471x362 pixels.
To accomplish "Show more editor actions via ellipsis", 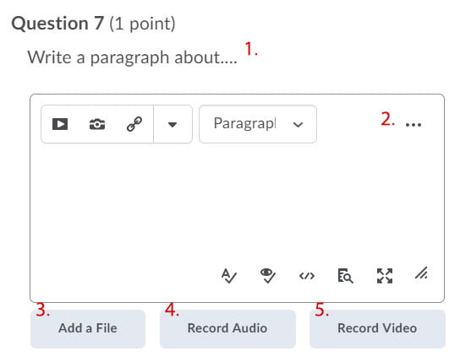I will click(413, 125).
